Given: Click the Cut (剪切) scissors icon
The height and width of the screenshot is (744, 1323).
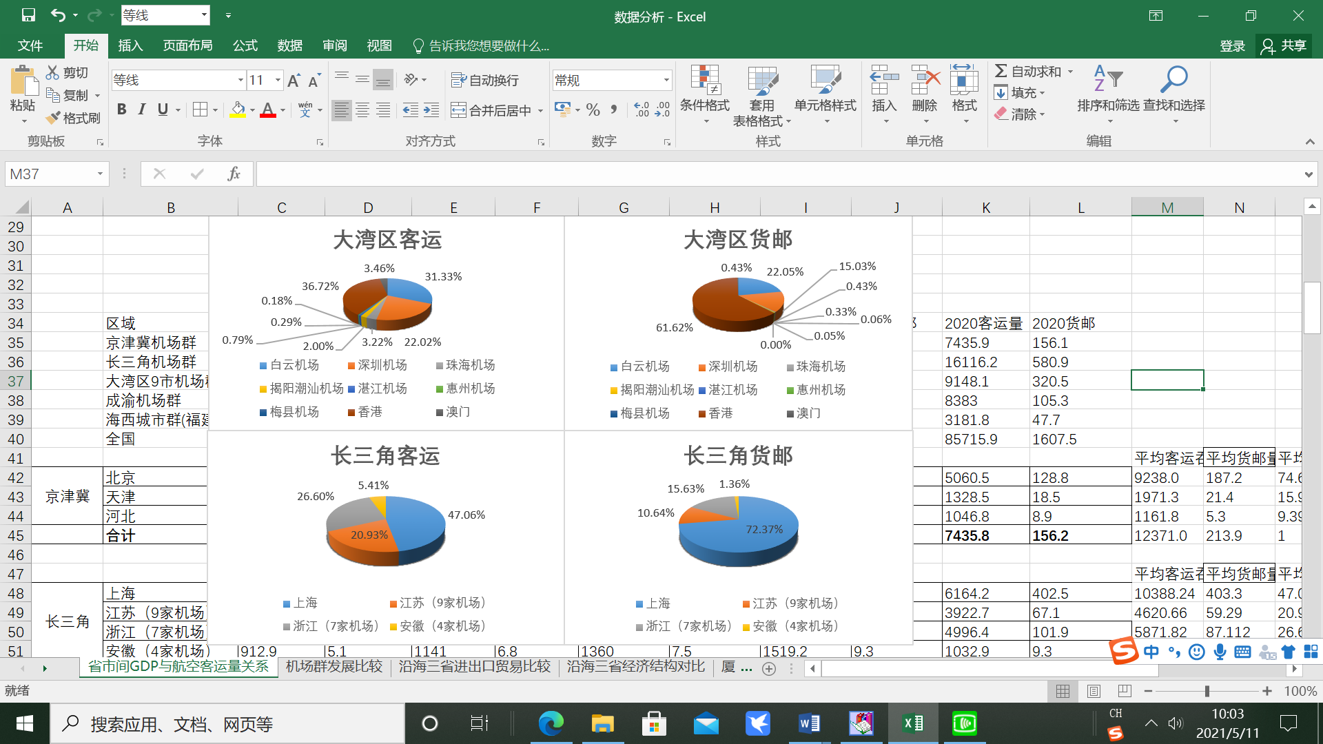Looking at the screenshot, I should pos(52,72).
